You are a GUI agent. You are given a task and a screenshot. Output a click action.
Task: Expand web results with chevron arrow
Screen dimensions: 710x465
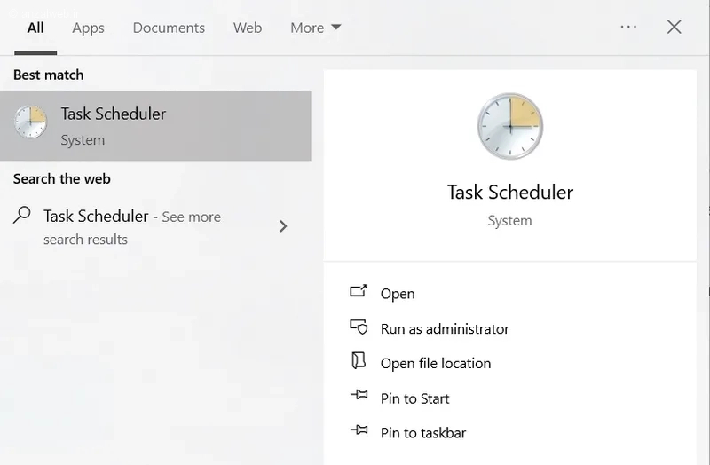point(283,226)
